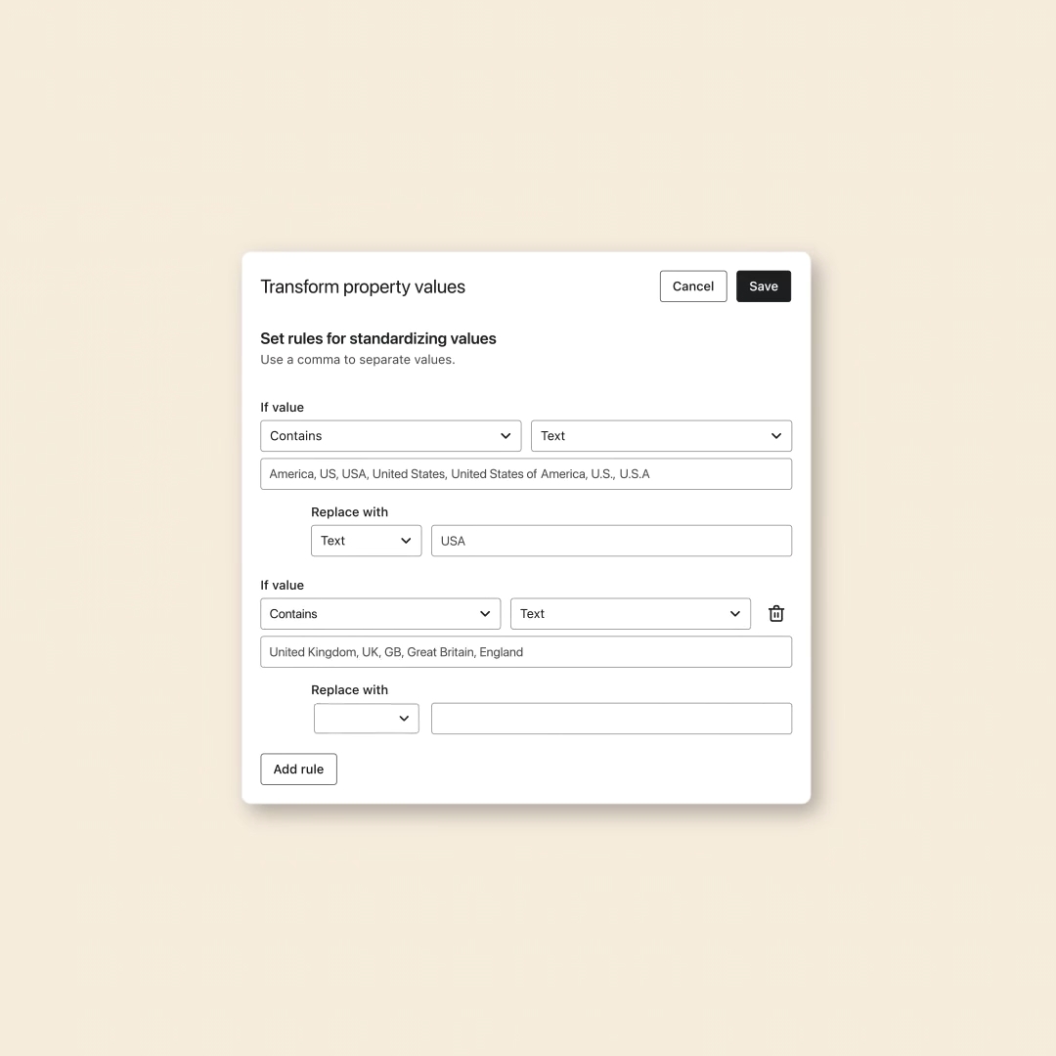Click the comma separator hint text

click(358, 360)
